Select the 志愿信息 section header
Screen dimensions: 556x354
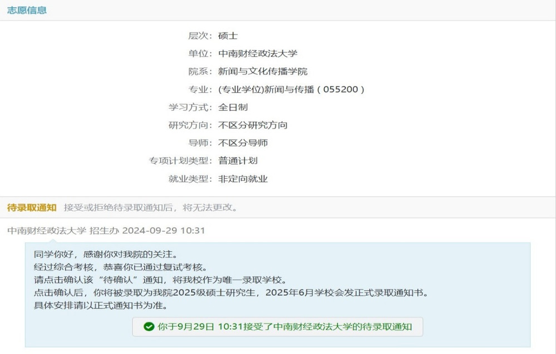pyautogui.click(x=27, y=10)
